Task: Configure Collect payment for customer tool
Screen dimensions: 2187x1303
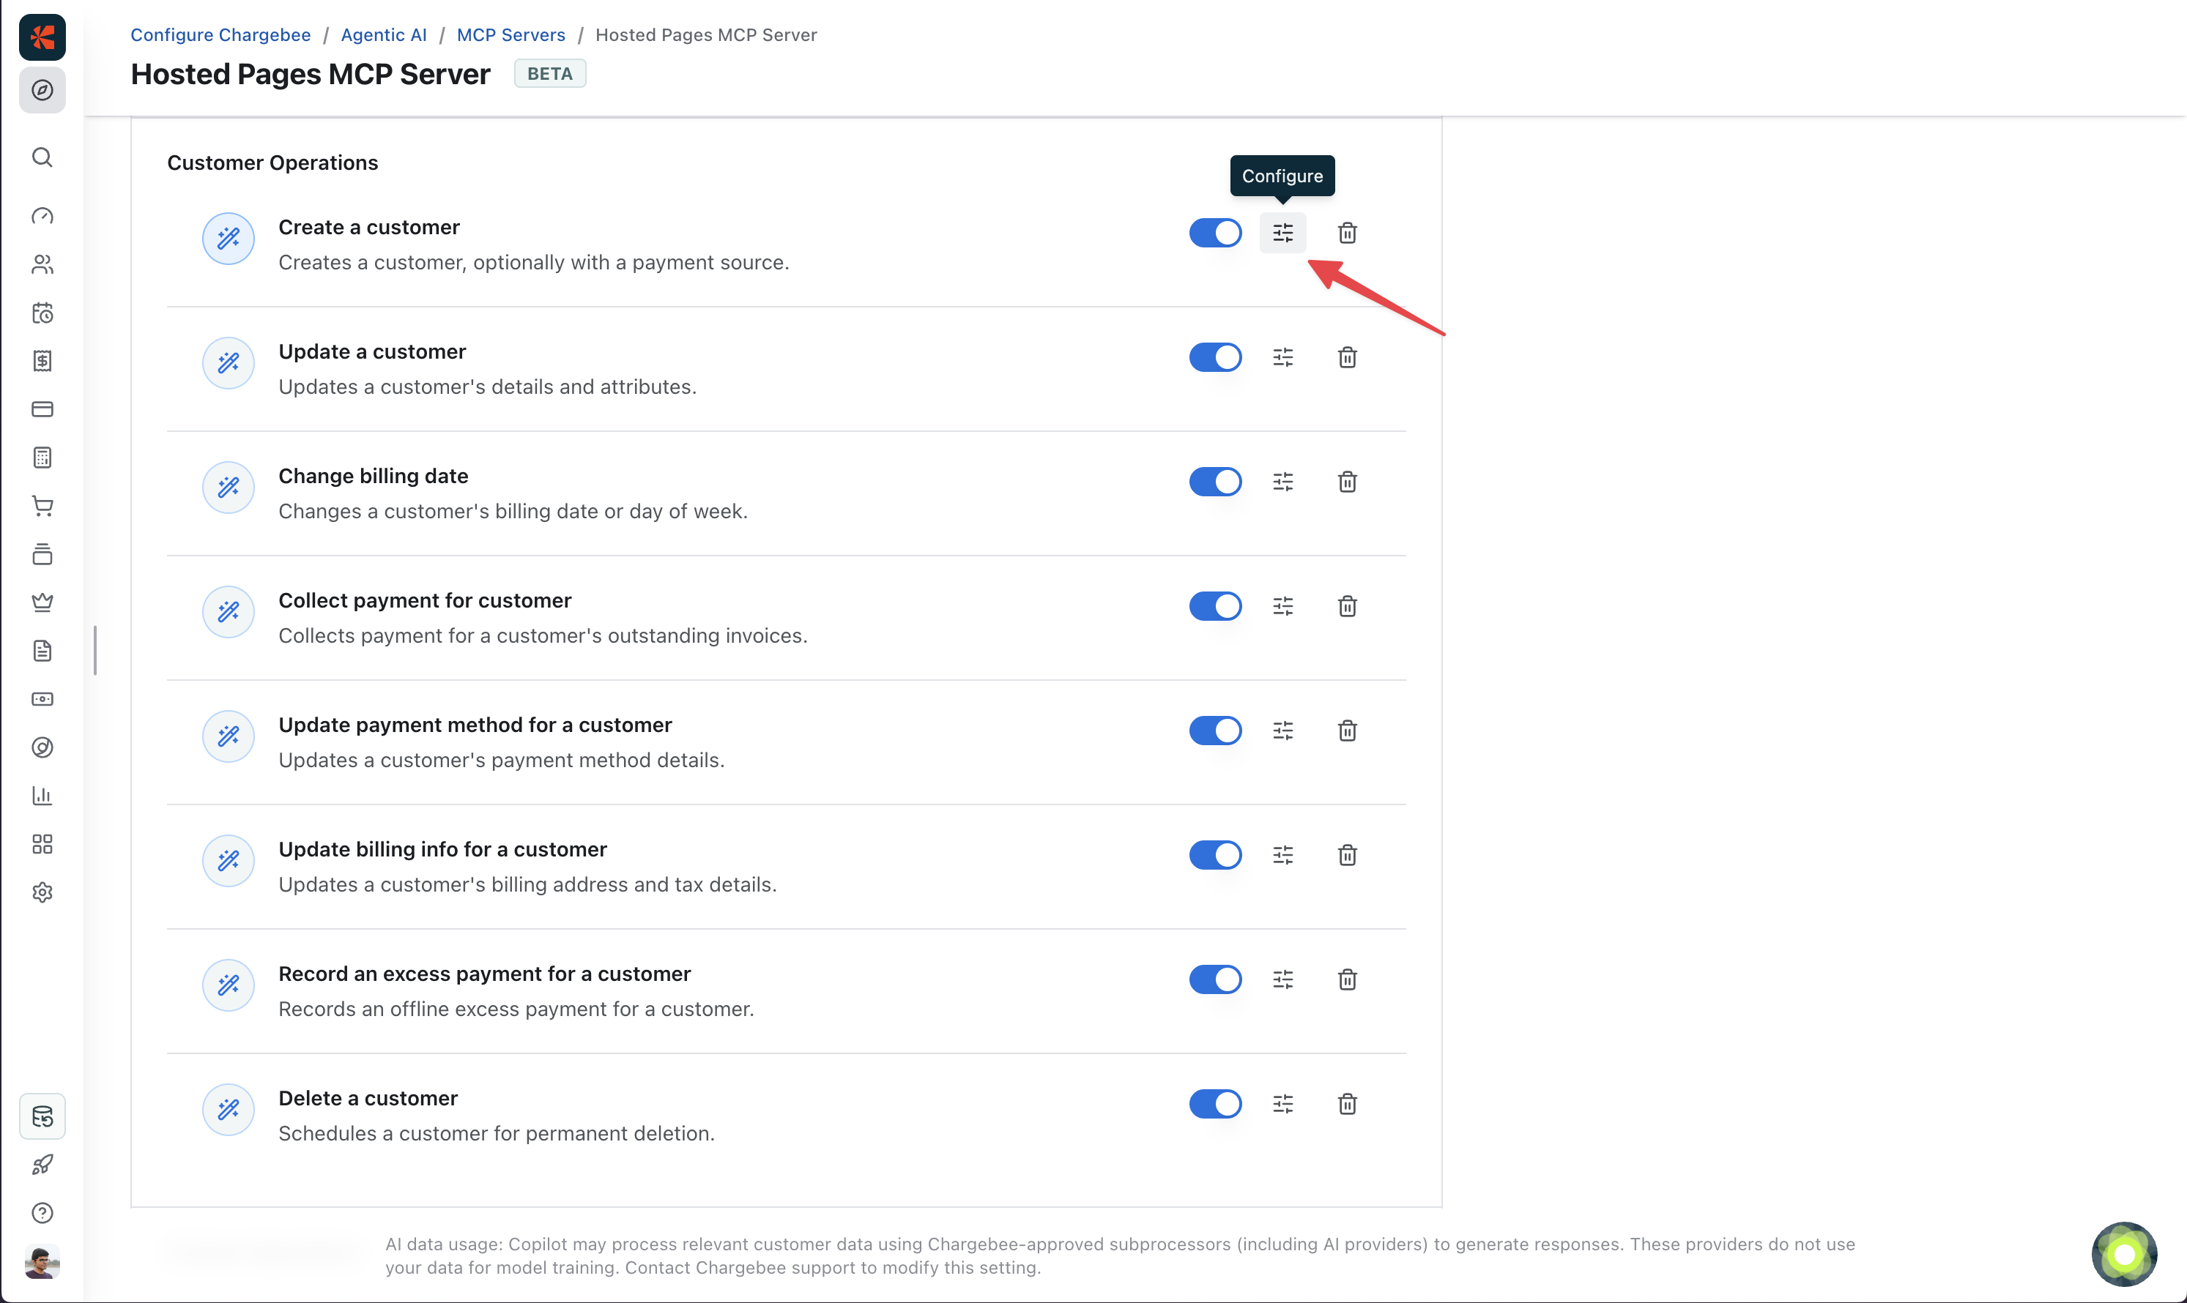Action: point(1282,607)
